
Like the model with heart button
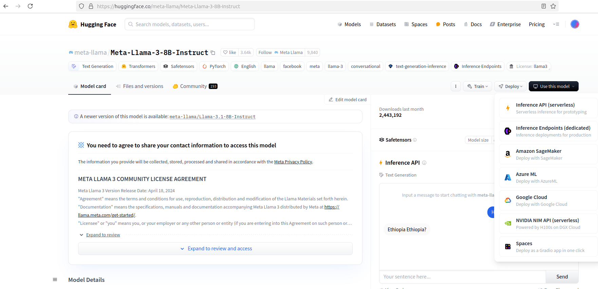(229, 52)
